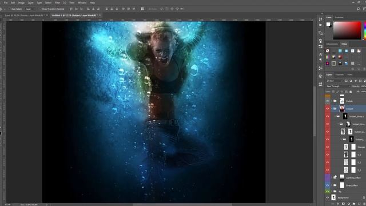Open the Auto-Select Layer dropdown

(x=30, y=9)
